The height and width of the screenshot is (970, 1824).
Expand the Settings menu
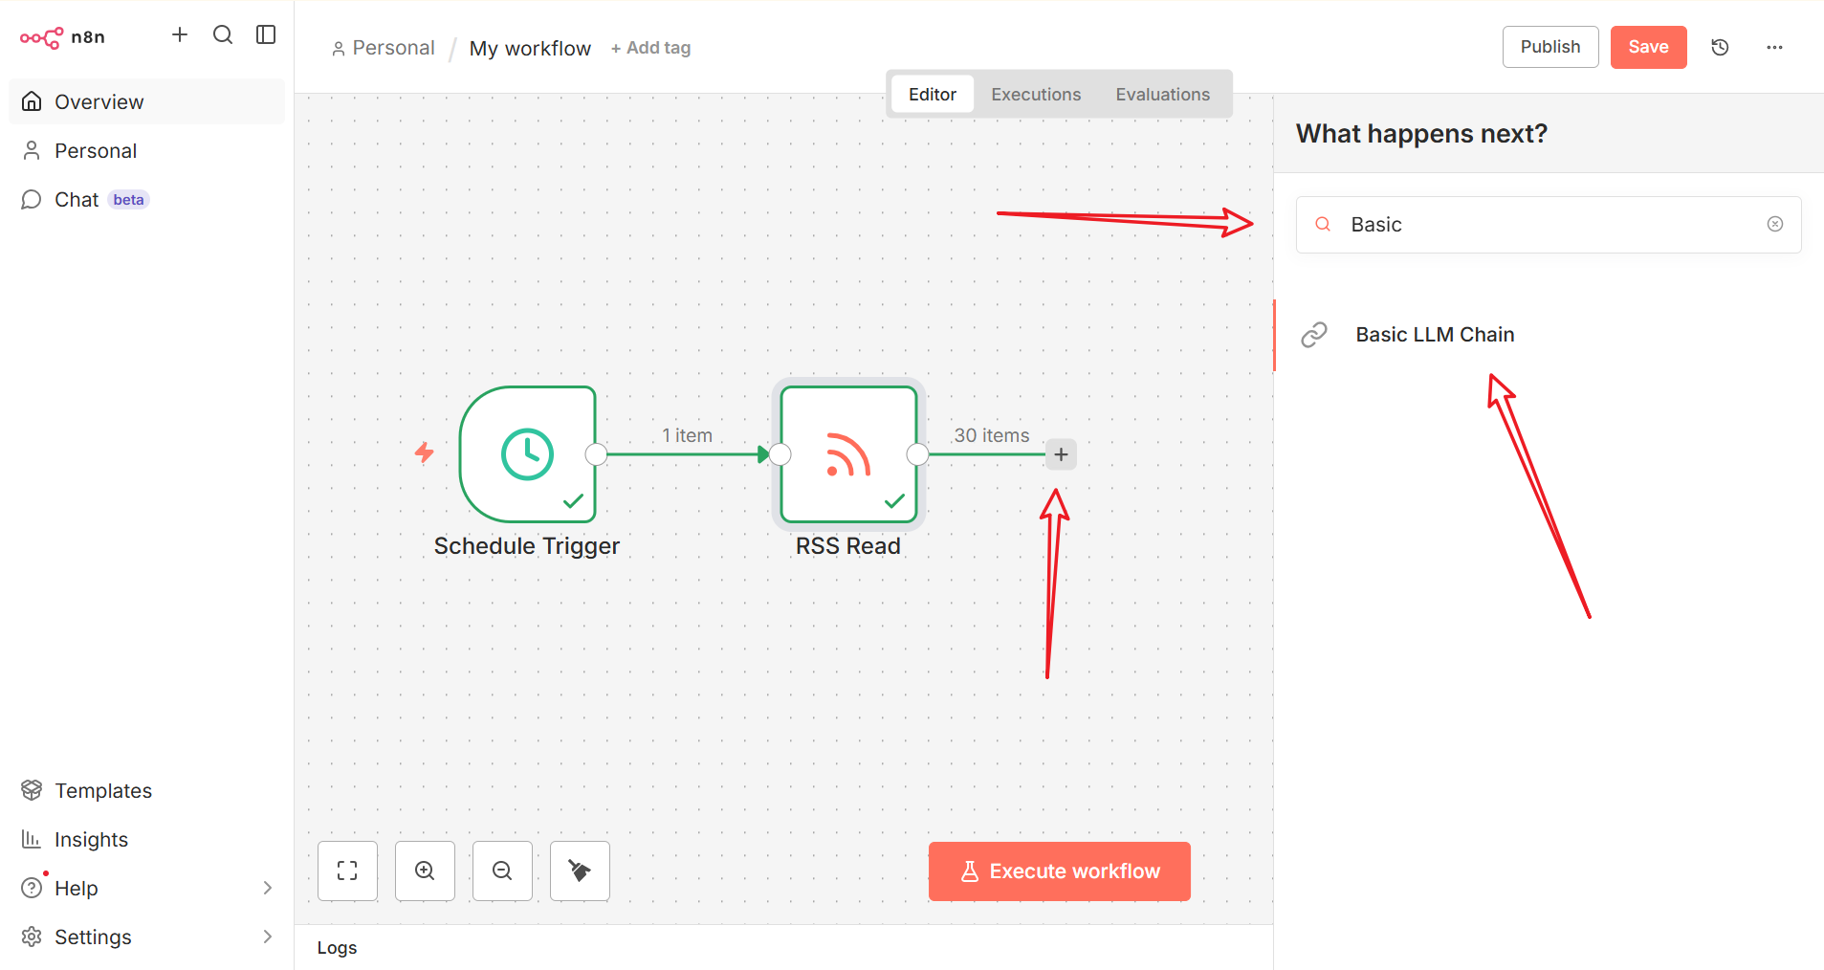(146, 937)
